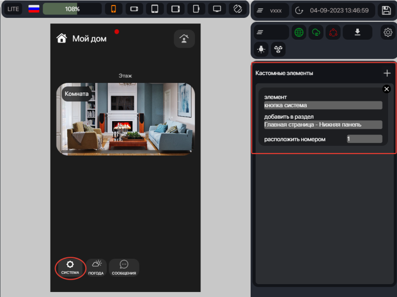Click the light bulb devices icon
Viewport: 397px width, 297px height.
(x=261, y=49)
